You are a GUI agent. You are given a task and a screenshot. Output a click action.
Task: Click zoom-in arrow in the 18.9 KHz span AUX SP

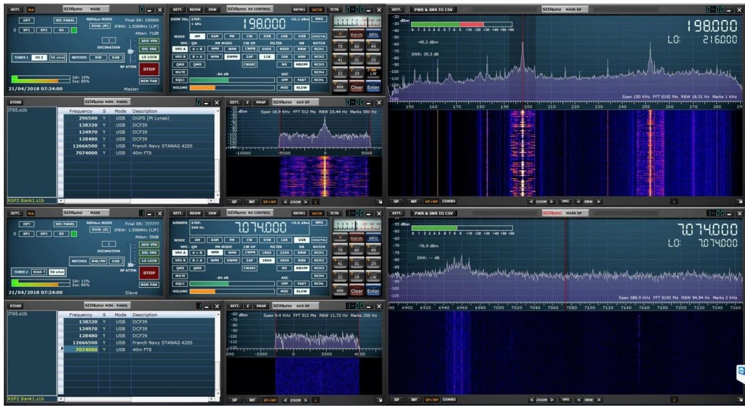306,202
